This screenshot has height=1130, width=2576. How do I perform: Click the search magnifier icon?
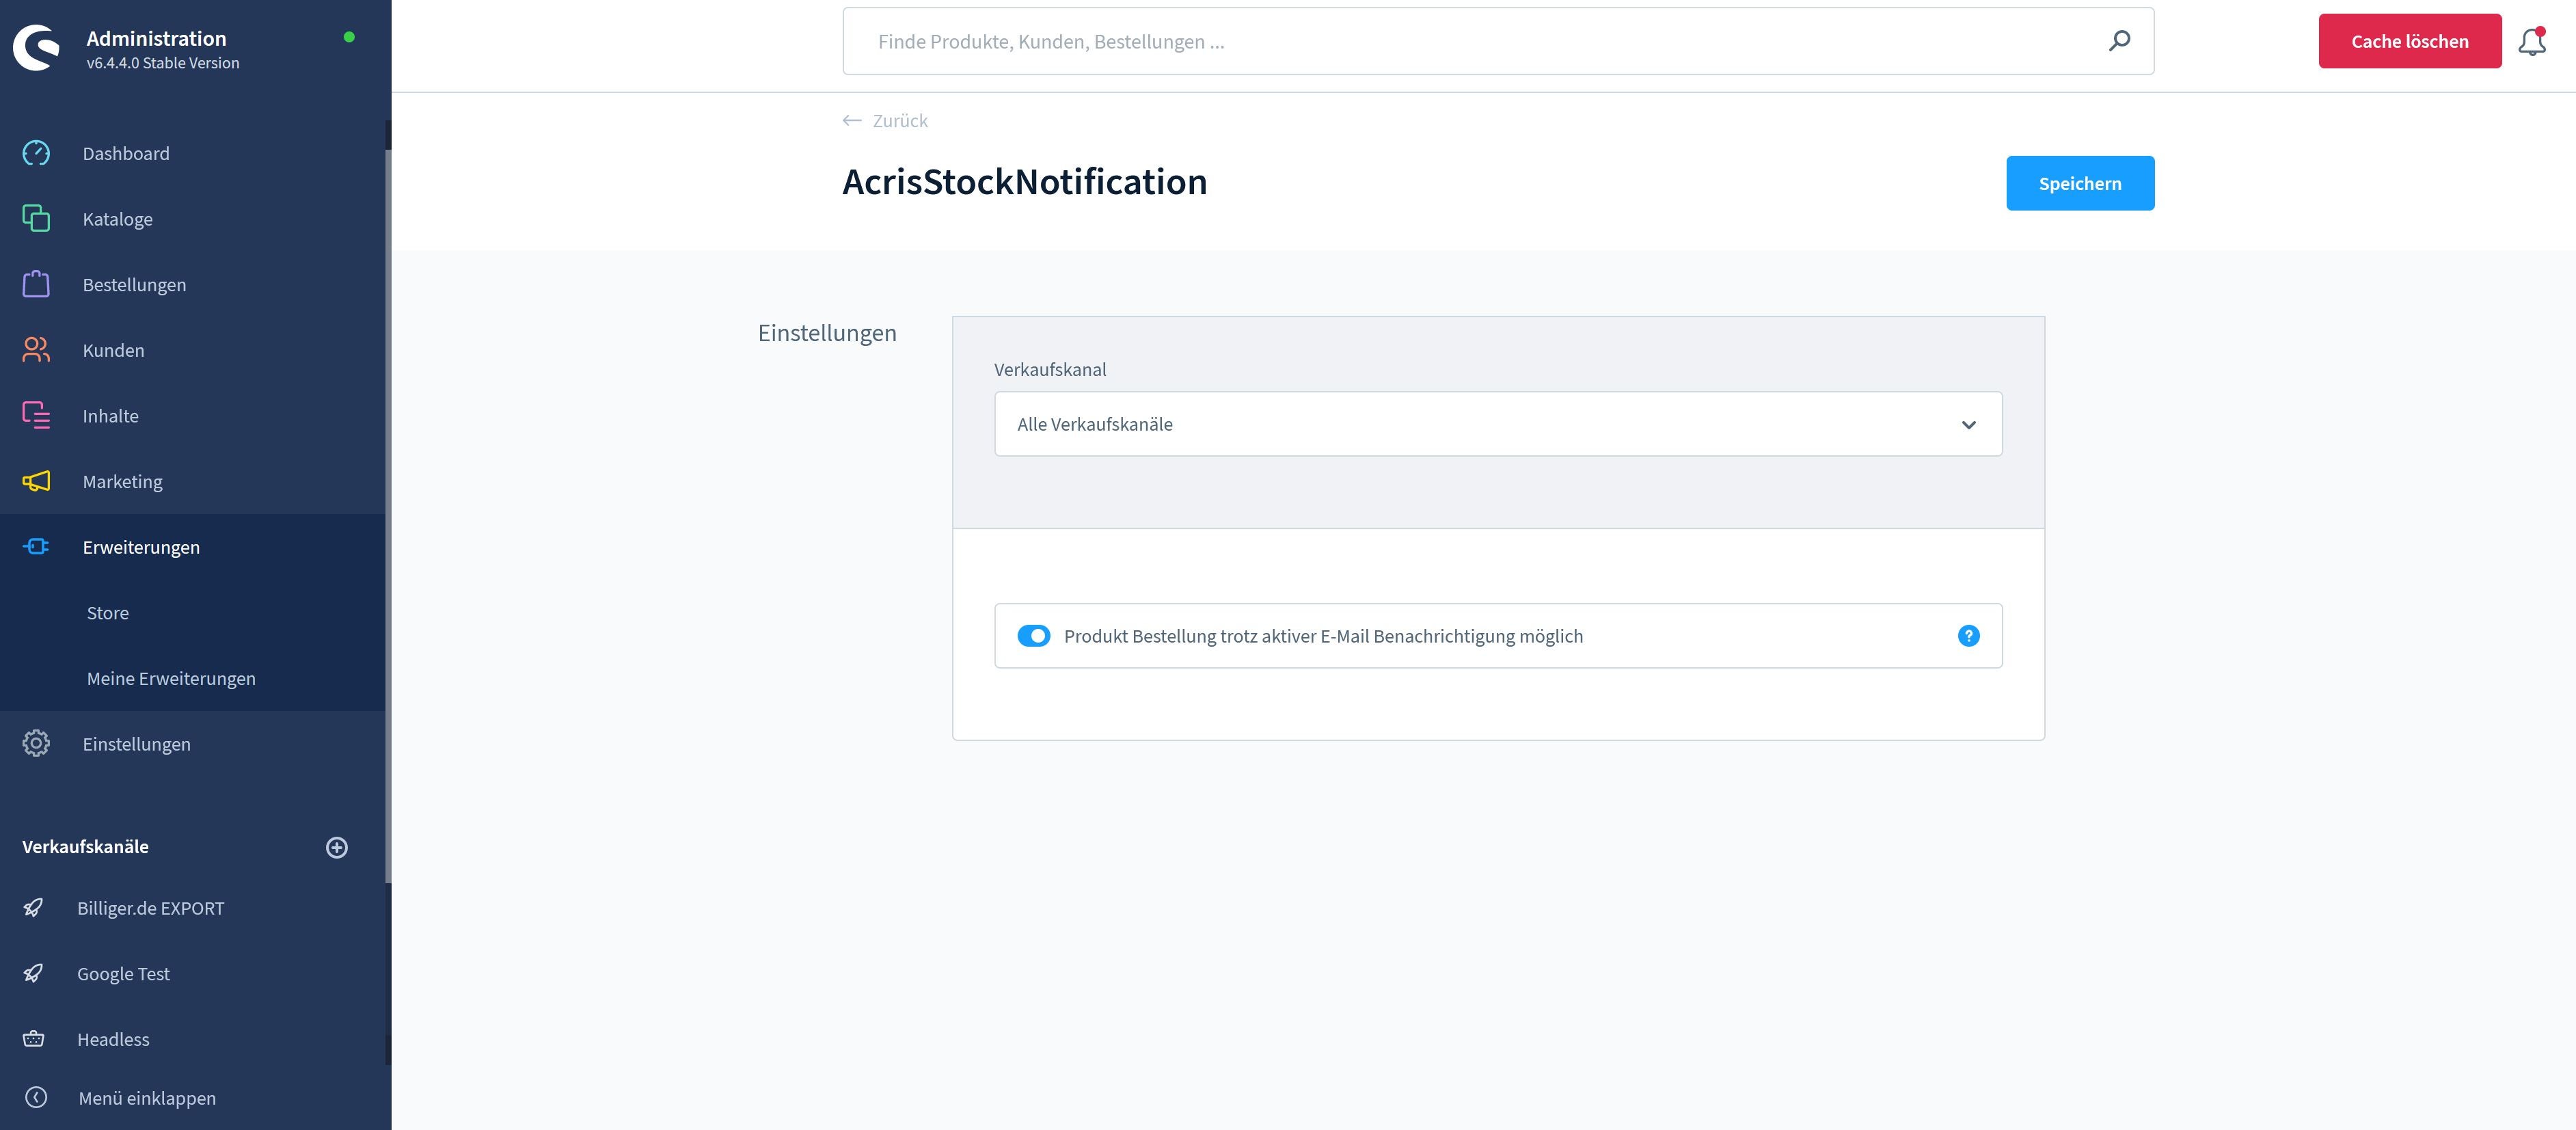pos(2119,41)
